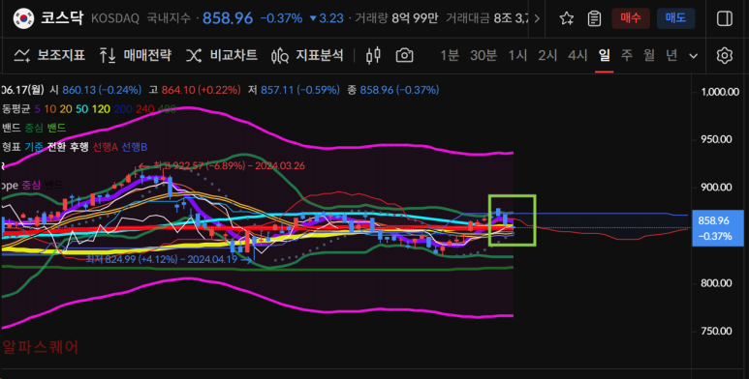Select the 주 weekly interval tab
Viewport: 749px width, 379px height.
[626, 55]
